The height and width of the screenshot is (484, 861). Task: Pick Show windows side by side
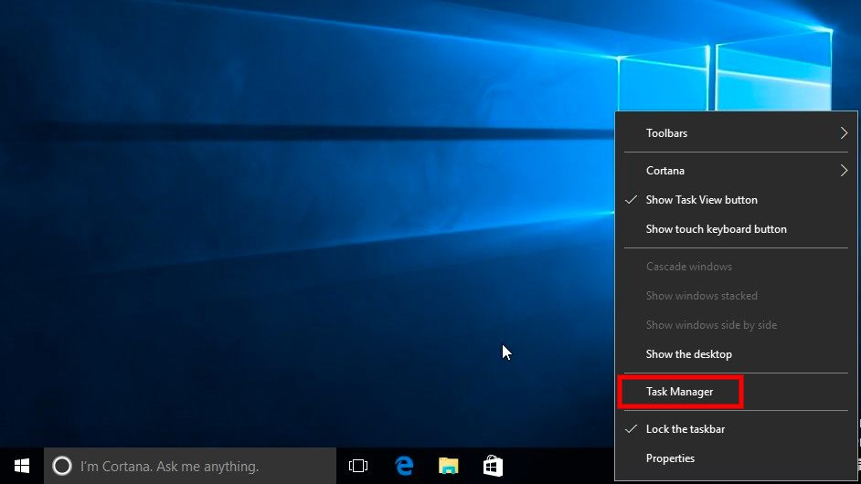point(711,325)
